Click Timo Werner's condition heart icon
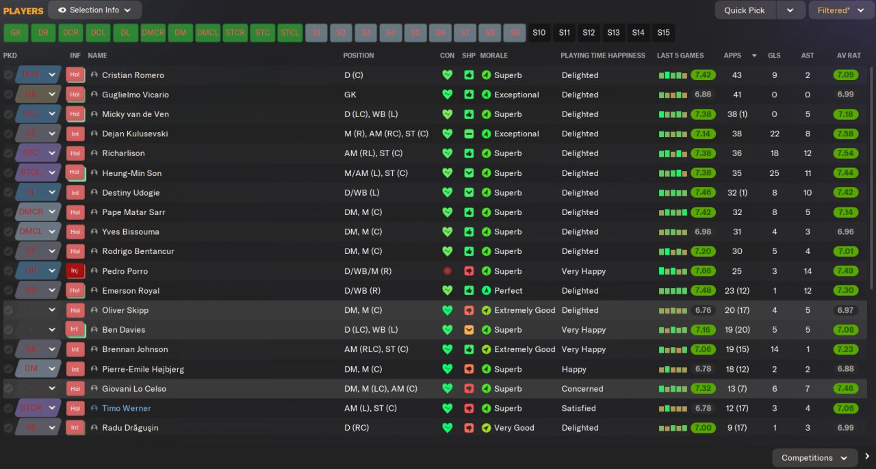This screenshot has height=469, width=876. (448, 408)
